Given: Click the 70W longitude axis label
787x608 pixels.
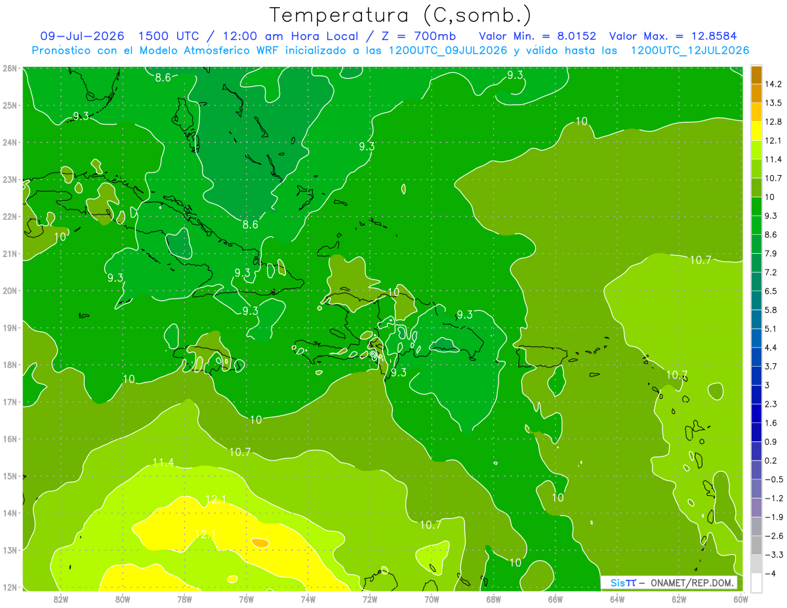Looking at the screenshot, I should click(432, 599).
